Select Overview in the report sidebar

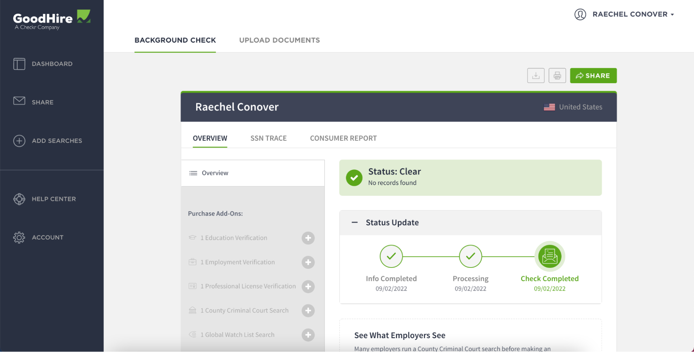tap(215, 173)
